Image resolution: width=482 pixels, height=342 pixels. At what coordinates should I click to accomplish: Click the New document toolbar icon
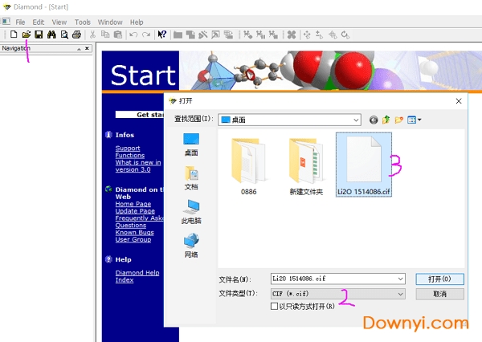(x=14, y=35)
